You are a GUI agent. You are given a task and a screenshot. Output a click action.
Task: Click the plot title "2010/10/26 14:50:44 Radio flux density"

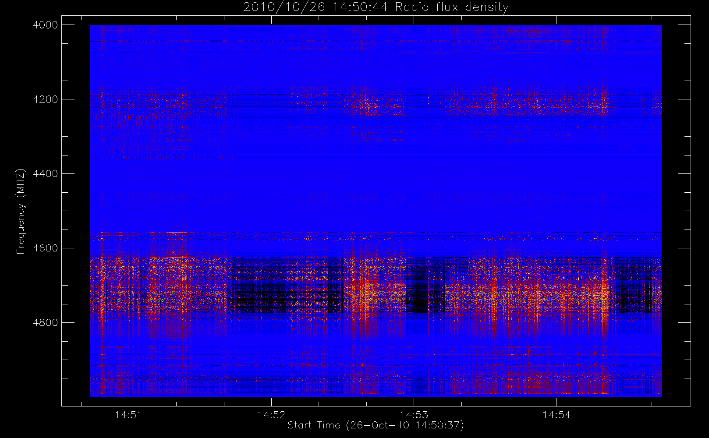(x=376, y=7)
